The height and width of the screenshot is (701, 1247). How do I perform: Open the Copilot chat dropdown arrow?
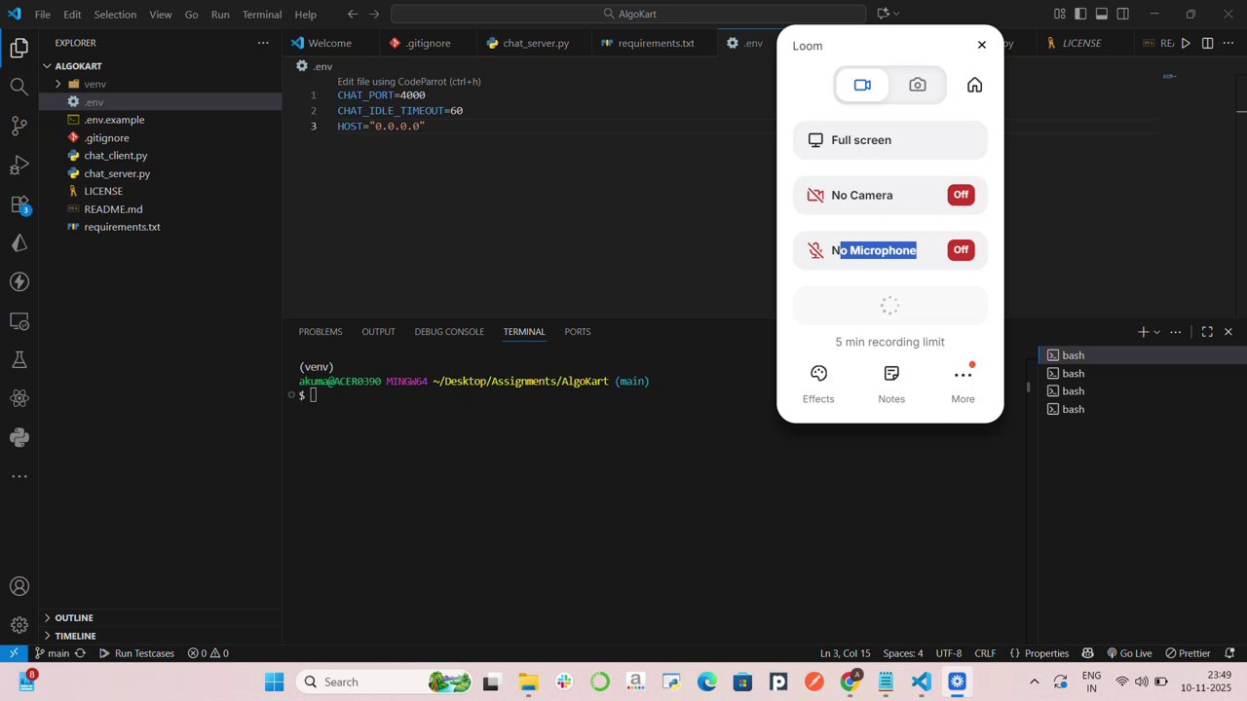(x=896, y=14)
